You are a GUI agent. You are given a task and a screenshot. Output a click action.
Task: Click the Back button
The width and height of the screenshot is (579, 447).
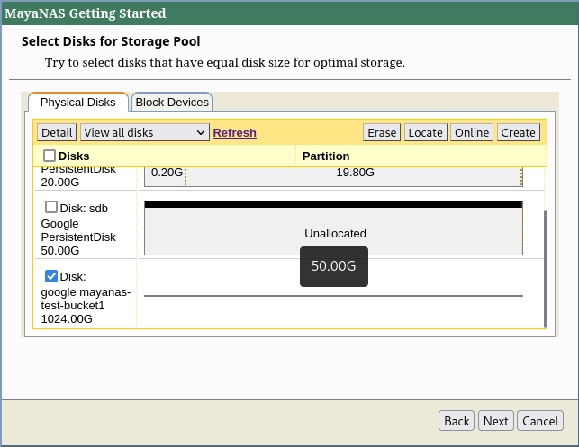(457, 421)
